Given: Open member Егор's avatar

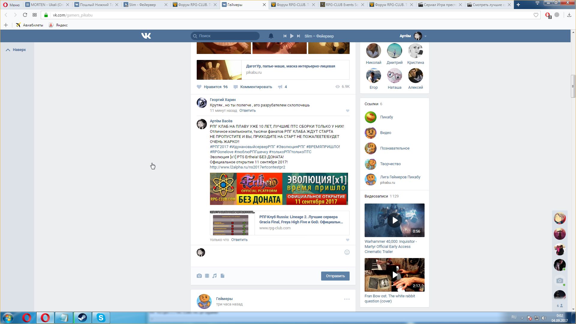Looking at the screenshot, I should click(374, 76).
